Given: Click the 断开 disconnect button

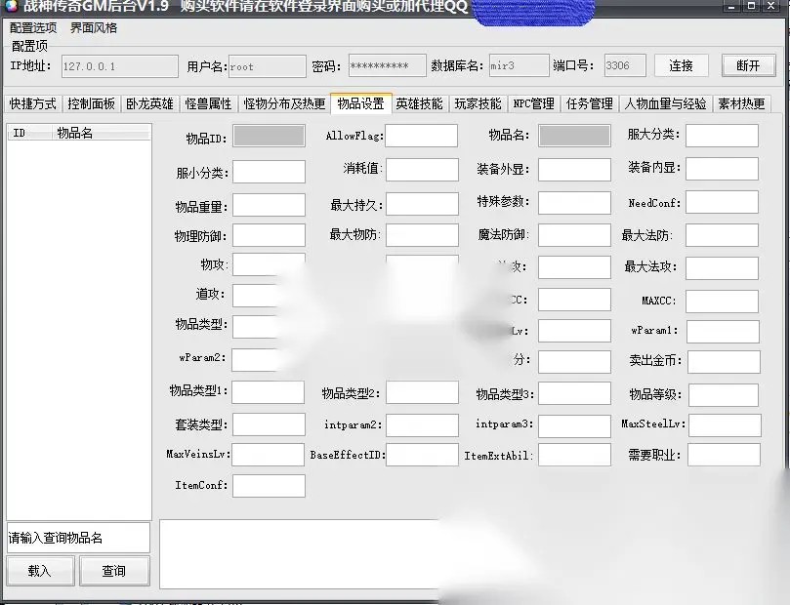Looking at the screenshot, I should coord(748,65).
